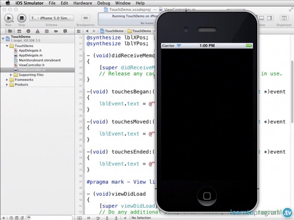The width and height of the screenshot is (294, 220).
Task: Expand the Products folder
Action: coord(7,84)
